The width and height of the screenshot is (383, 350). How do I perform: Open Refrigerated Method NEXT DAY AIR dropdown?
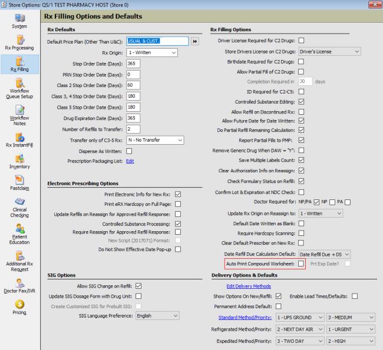point(300,329)
